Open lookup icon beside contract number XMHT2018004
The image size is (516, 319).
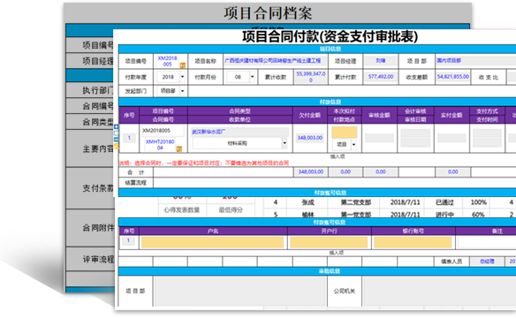pos(179,148)
